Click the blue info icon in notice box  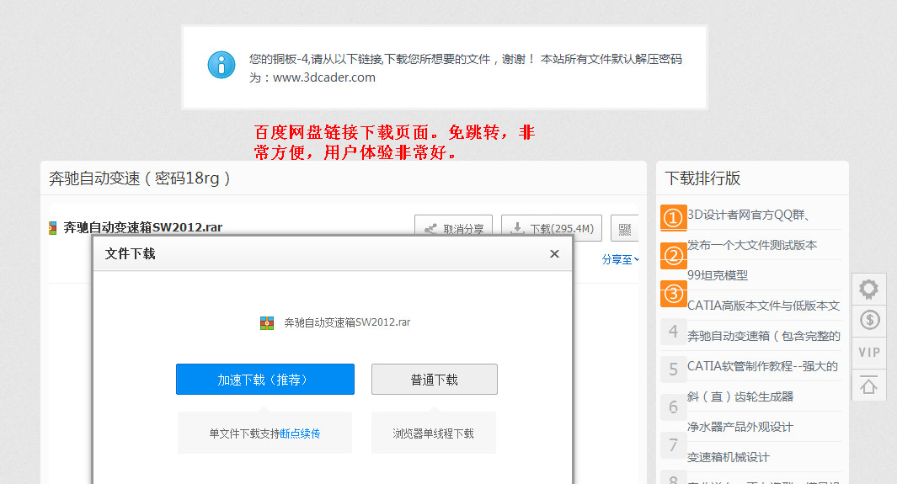pos(222,65)
